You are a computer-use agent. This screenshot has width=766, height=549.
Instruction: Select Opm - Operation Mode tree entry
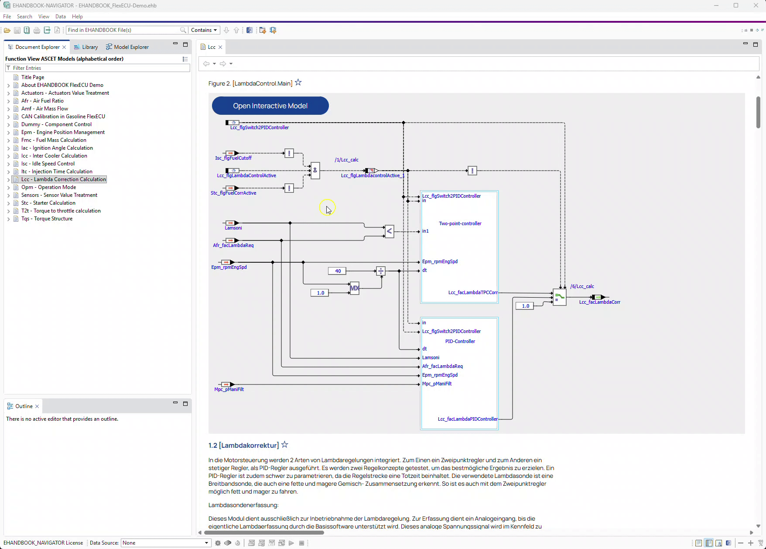(x=48, y=187)
